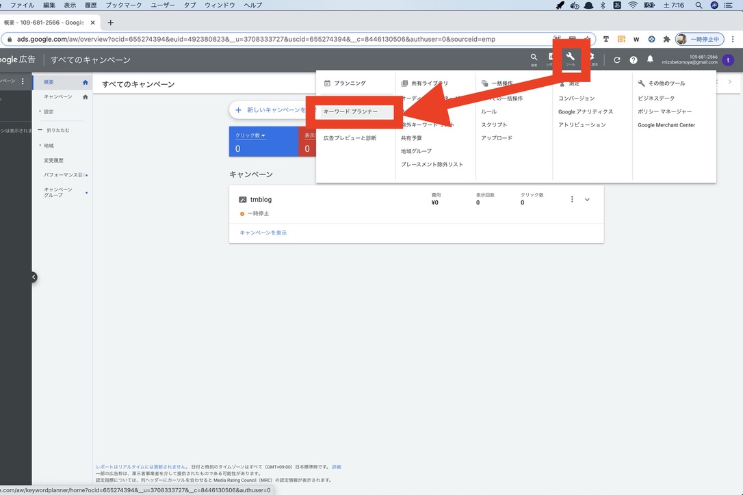Screen dimensions: 743x495
Task: Open 共有予算 from shared library
Action: point(411,138)
